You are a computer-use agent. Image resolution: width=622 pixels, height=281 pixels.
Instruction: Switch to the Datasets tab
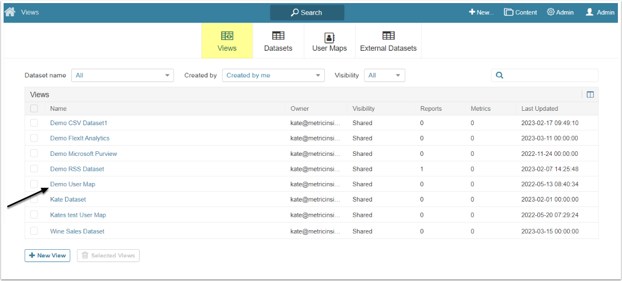click(278, 41)
